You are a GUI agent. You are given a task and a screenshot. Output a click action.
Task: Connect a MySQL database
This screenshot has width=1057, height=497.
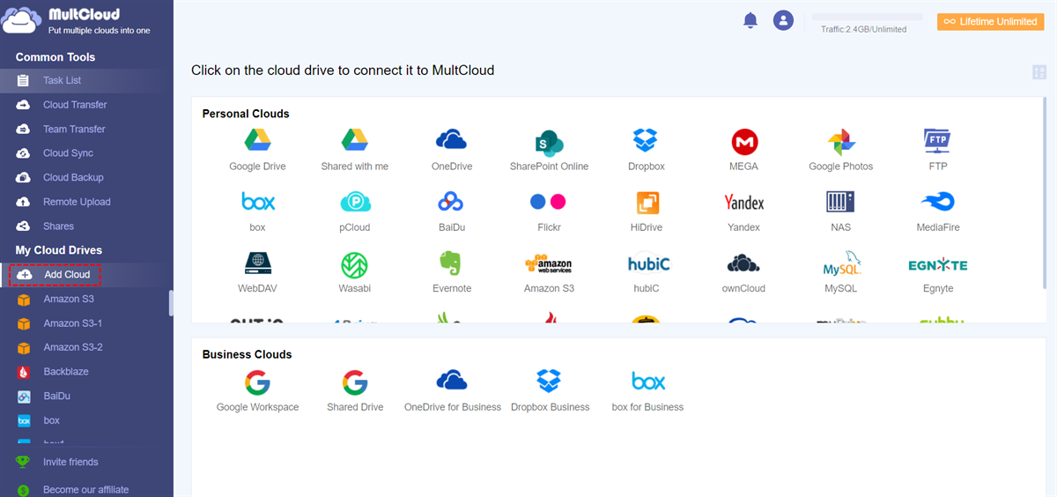840,271
